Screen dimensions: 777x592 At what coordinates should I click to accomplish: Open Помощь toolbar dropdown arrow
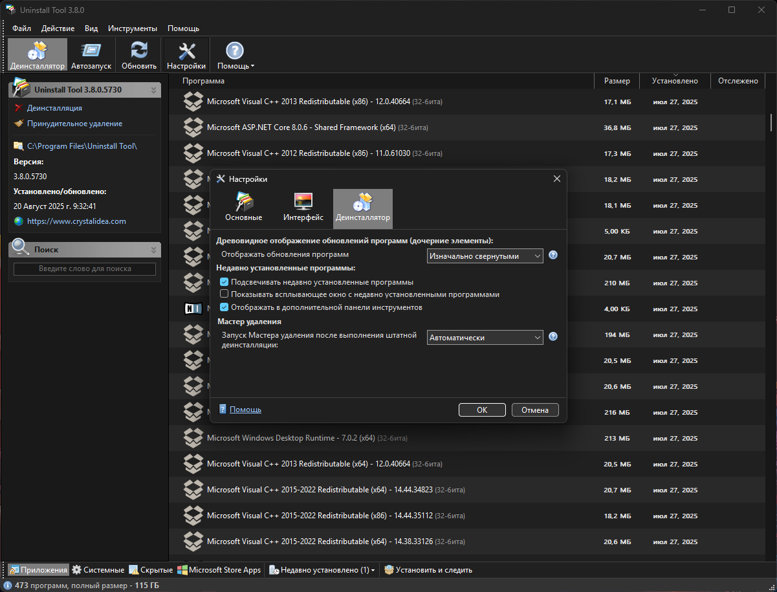tap(252, 66)
